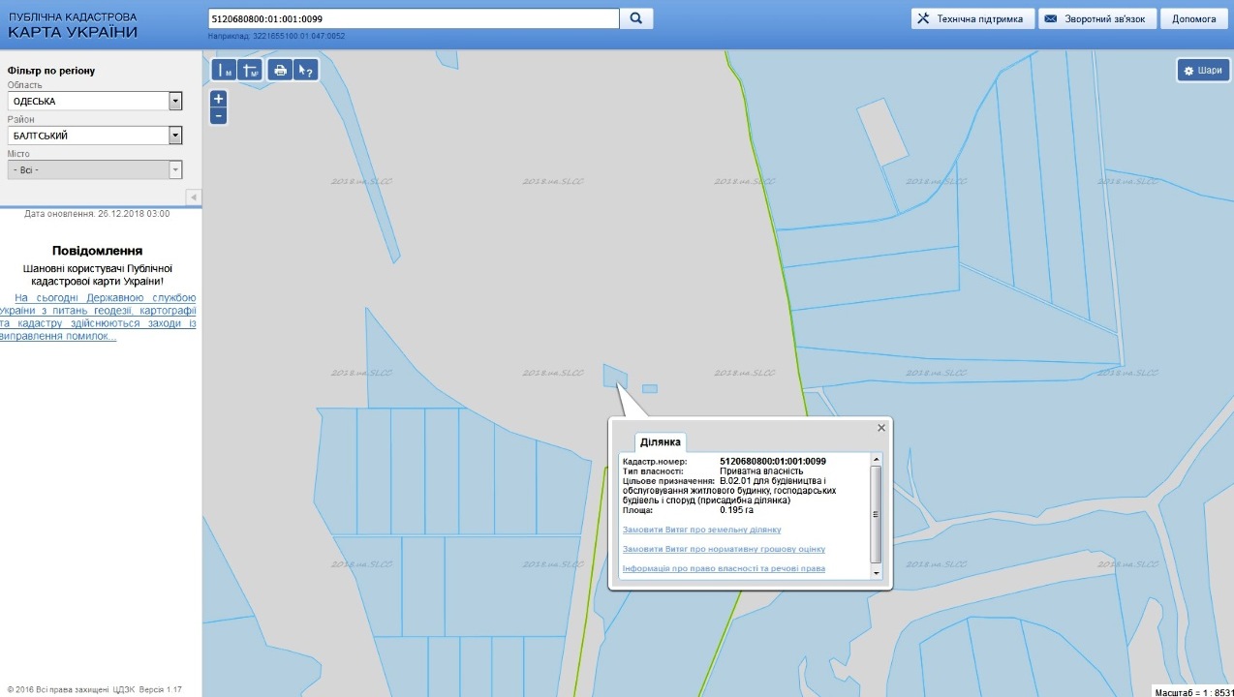Open Зворотний зв'язок feedback form

[1097, 18]
